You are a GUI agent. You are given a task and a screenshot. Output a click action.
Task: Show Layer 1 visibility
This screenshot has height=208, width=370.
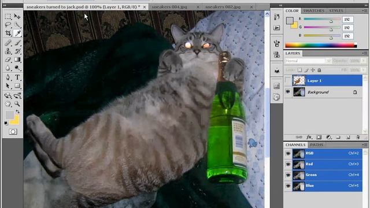pos(288,81)
